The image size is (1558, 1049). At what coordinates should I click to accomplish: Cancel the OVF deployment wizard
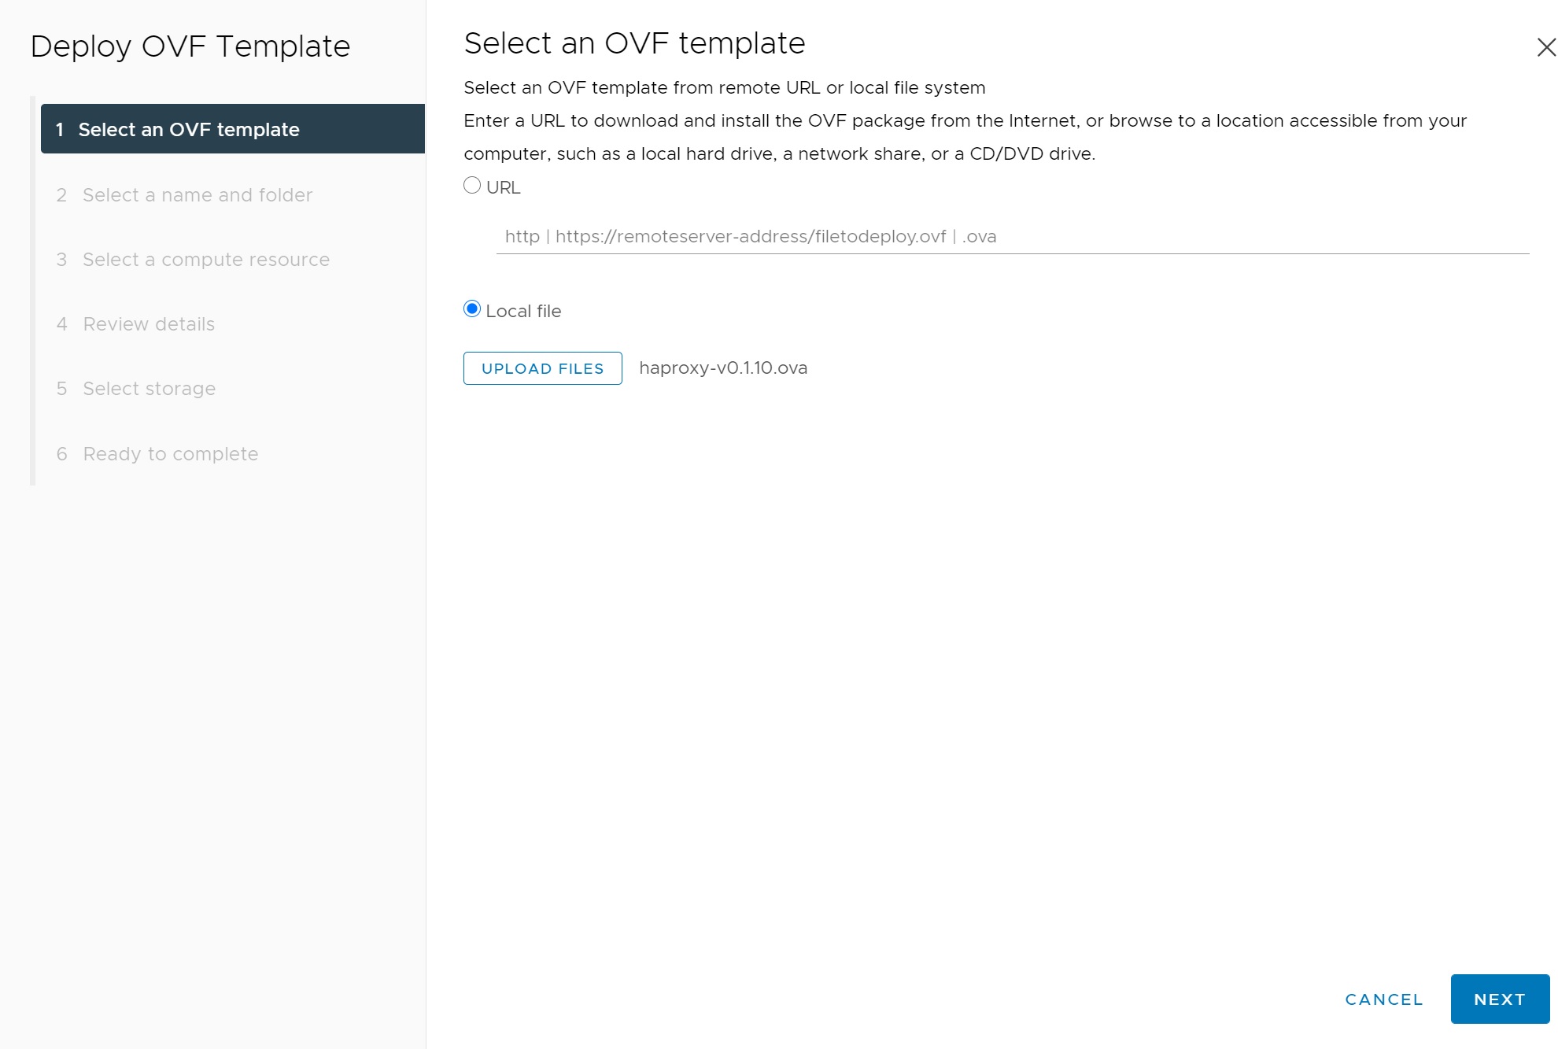[1384, 999]
